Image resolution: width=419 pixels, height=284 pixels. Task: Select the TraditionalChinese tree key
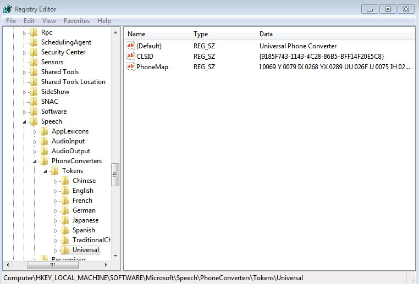[x=91, y=240]
